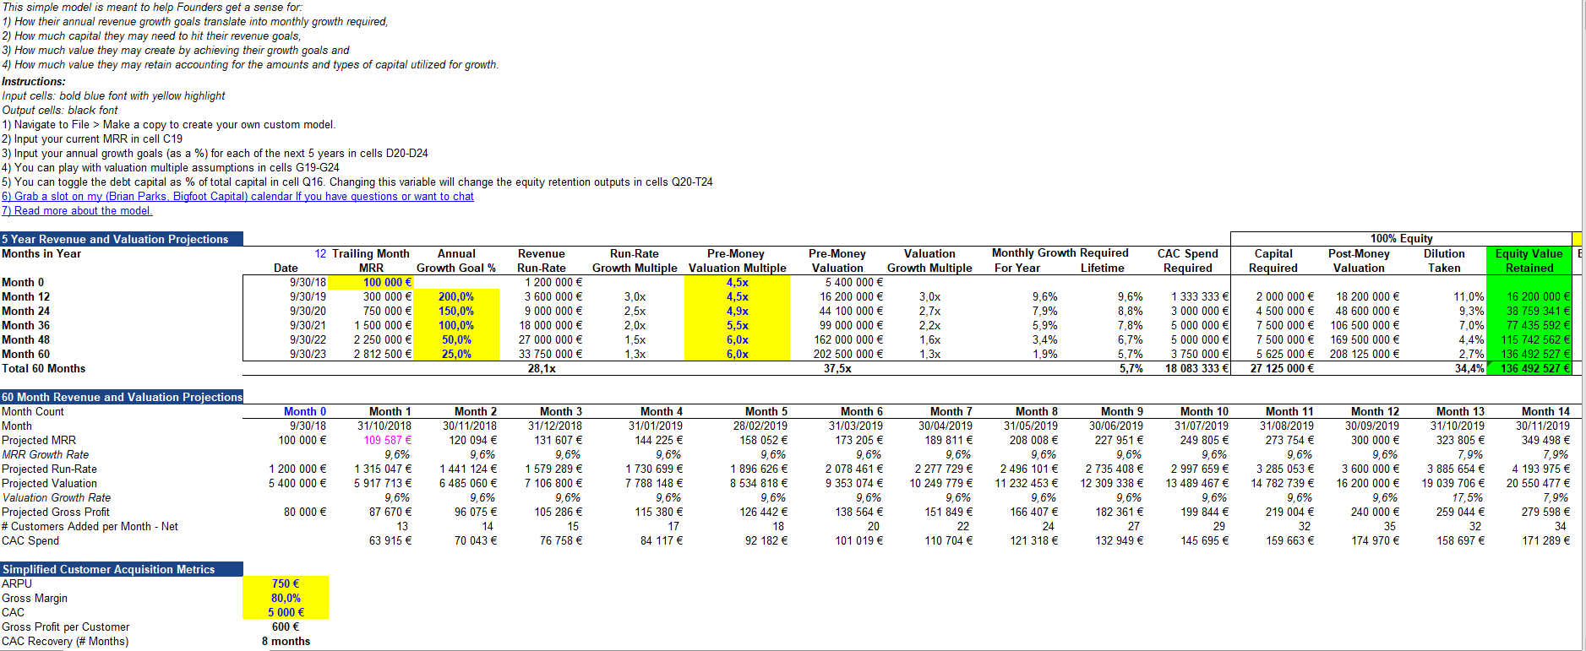Viewport: 1586px width, 651px height.
Task: Select the 'Projected Gross Profit' row label
Action: [56, 512]
